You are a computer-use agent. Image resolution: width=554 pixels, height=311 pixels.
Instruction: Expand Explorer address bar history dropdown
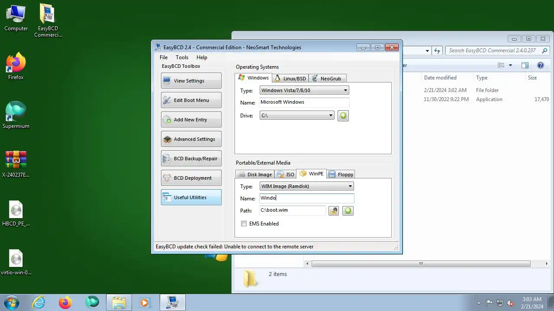click(427, 51)
